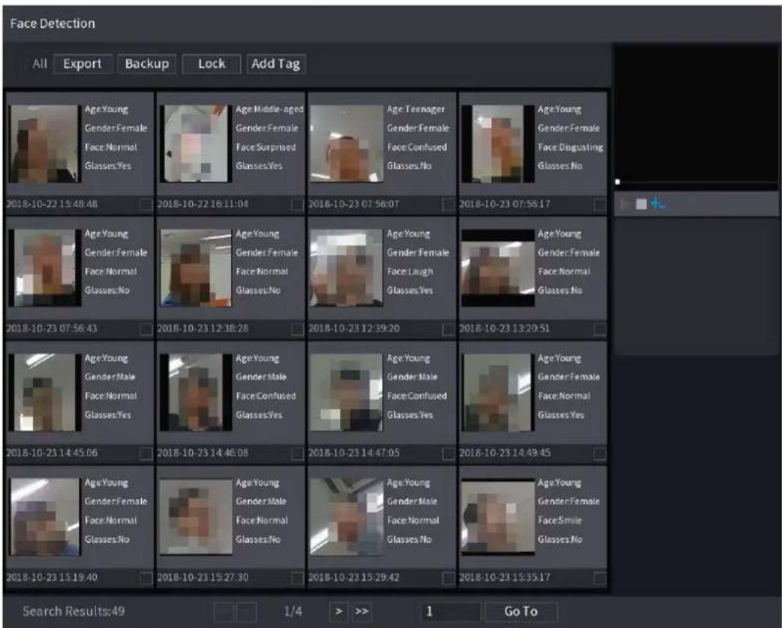Open face snapshot from 2018-10-23 15:27:30
This screenshot has height=628, width=782.
pyautogui.click(x=195, y=517)
